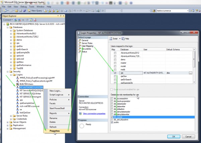Open Script Login as submenu
This screenshot has height=143, width=201.
[57, 95]
